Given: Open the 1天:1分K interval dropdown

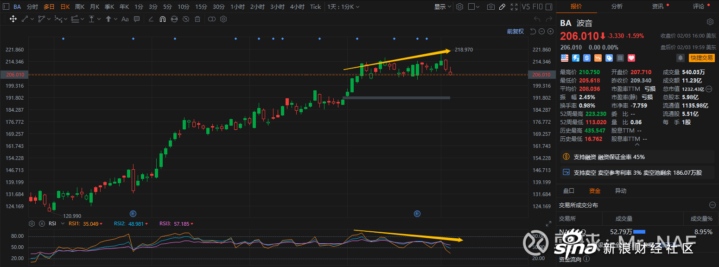Looking at the screenshot, I should click(x=343, y=6).
